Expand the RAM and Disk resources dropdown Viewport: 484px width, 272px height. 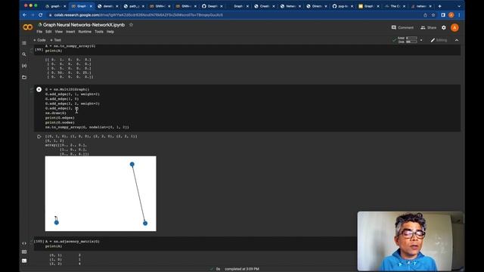pos(421,40)
